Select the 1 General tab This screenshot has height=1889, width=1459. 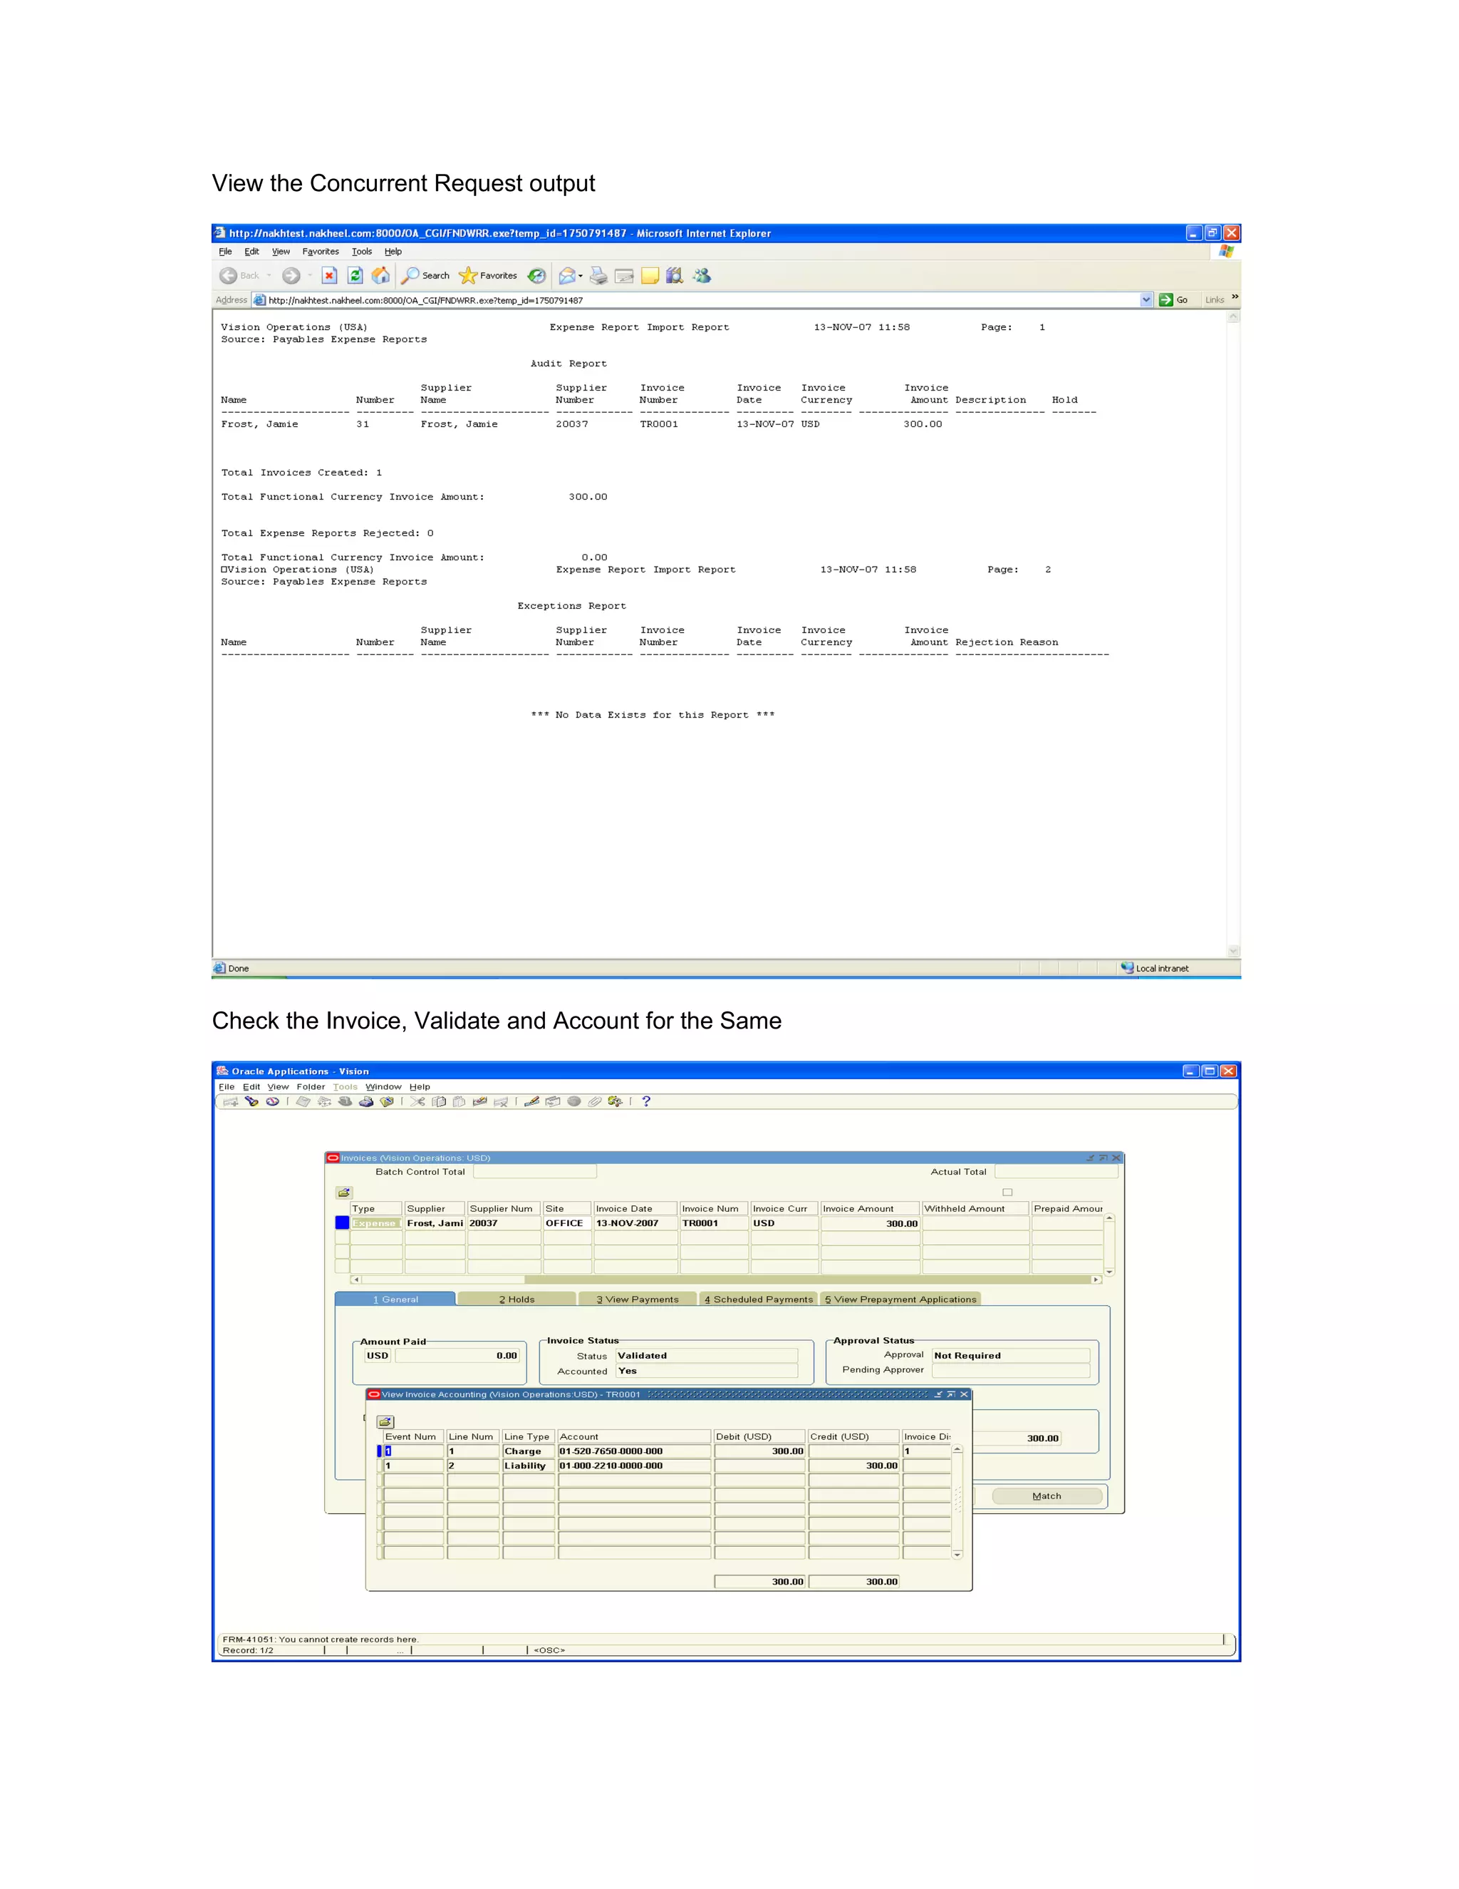[x=395, y=1299]
